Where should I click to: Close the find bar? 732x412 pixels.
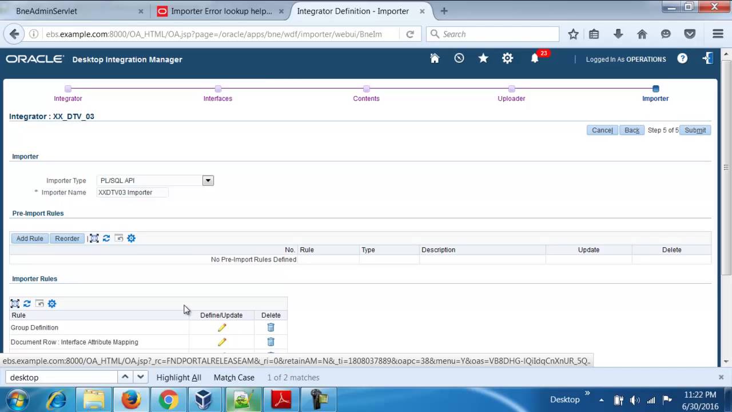tap(721, 377)
